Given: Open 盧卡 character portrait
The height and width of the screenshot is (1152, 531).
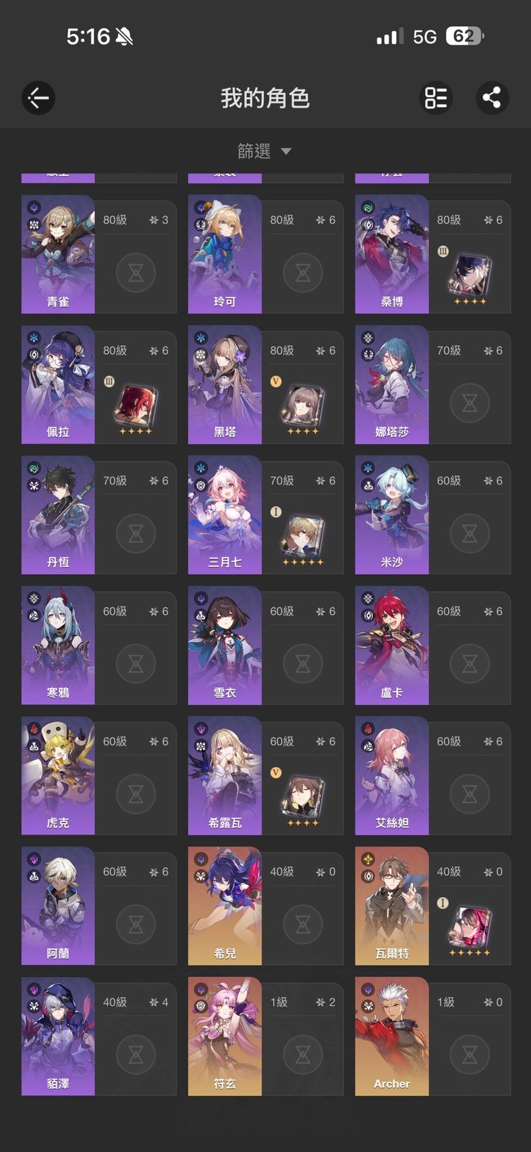Looking at the screenshot, I should click(x=392, y=645).
